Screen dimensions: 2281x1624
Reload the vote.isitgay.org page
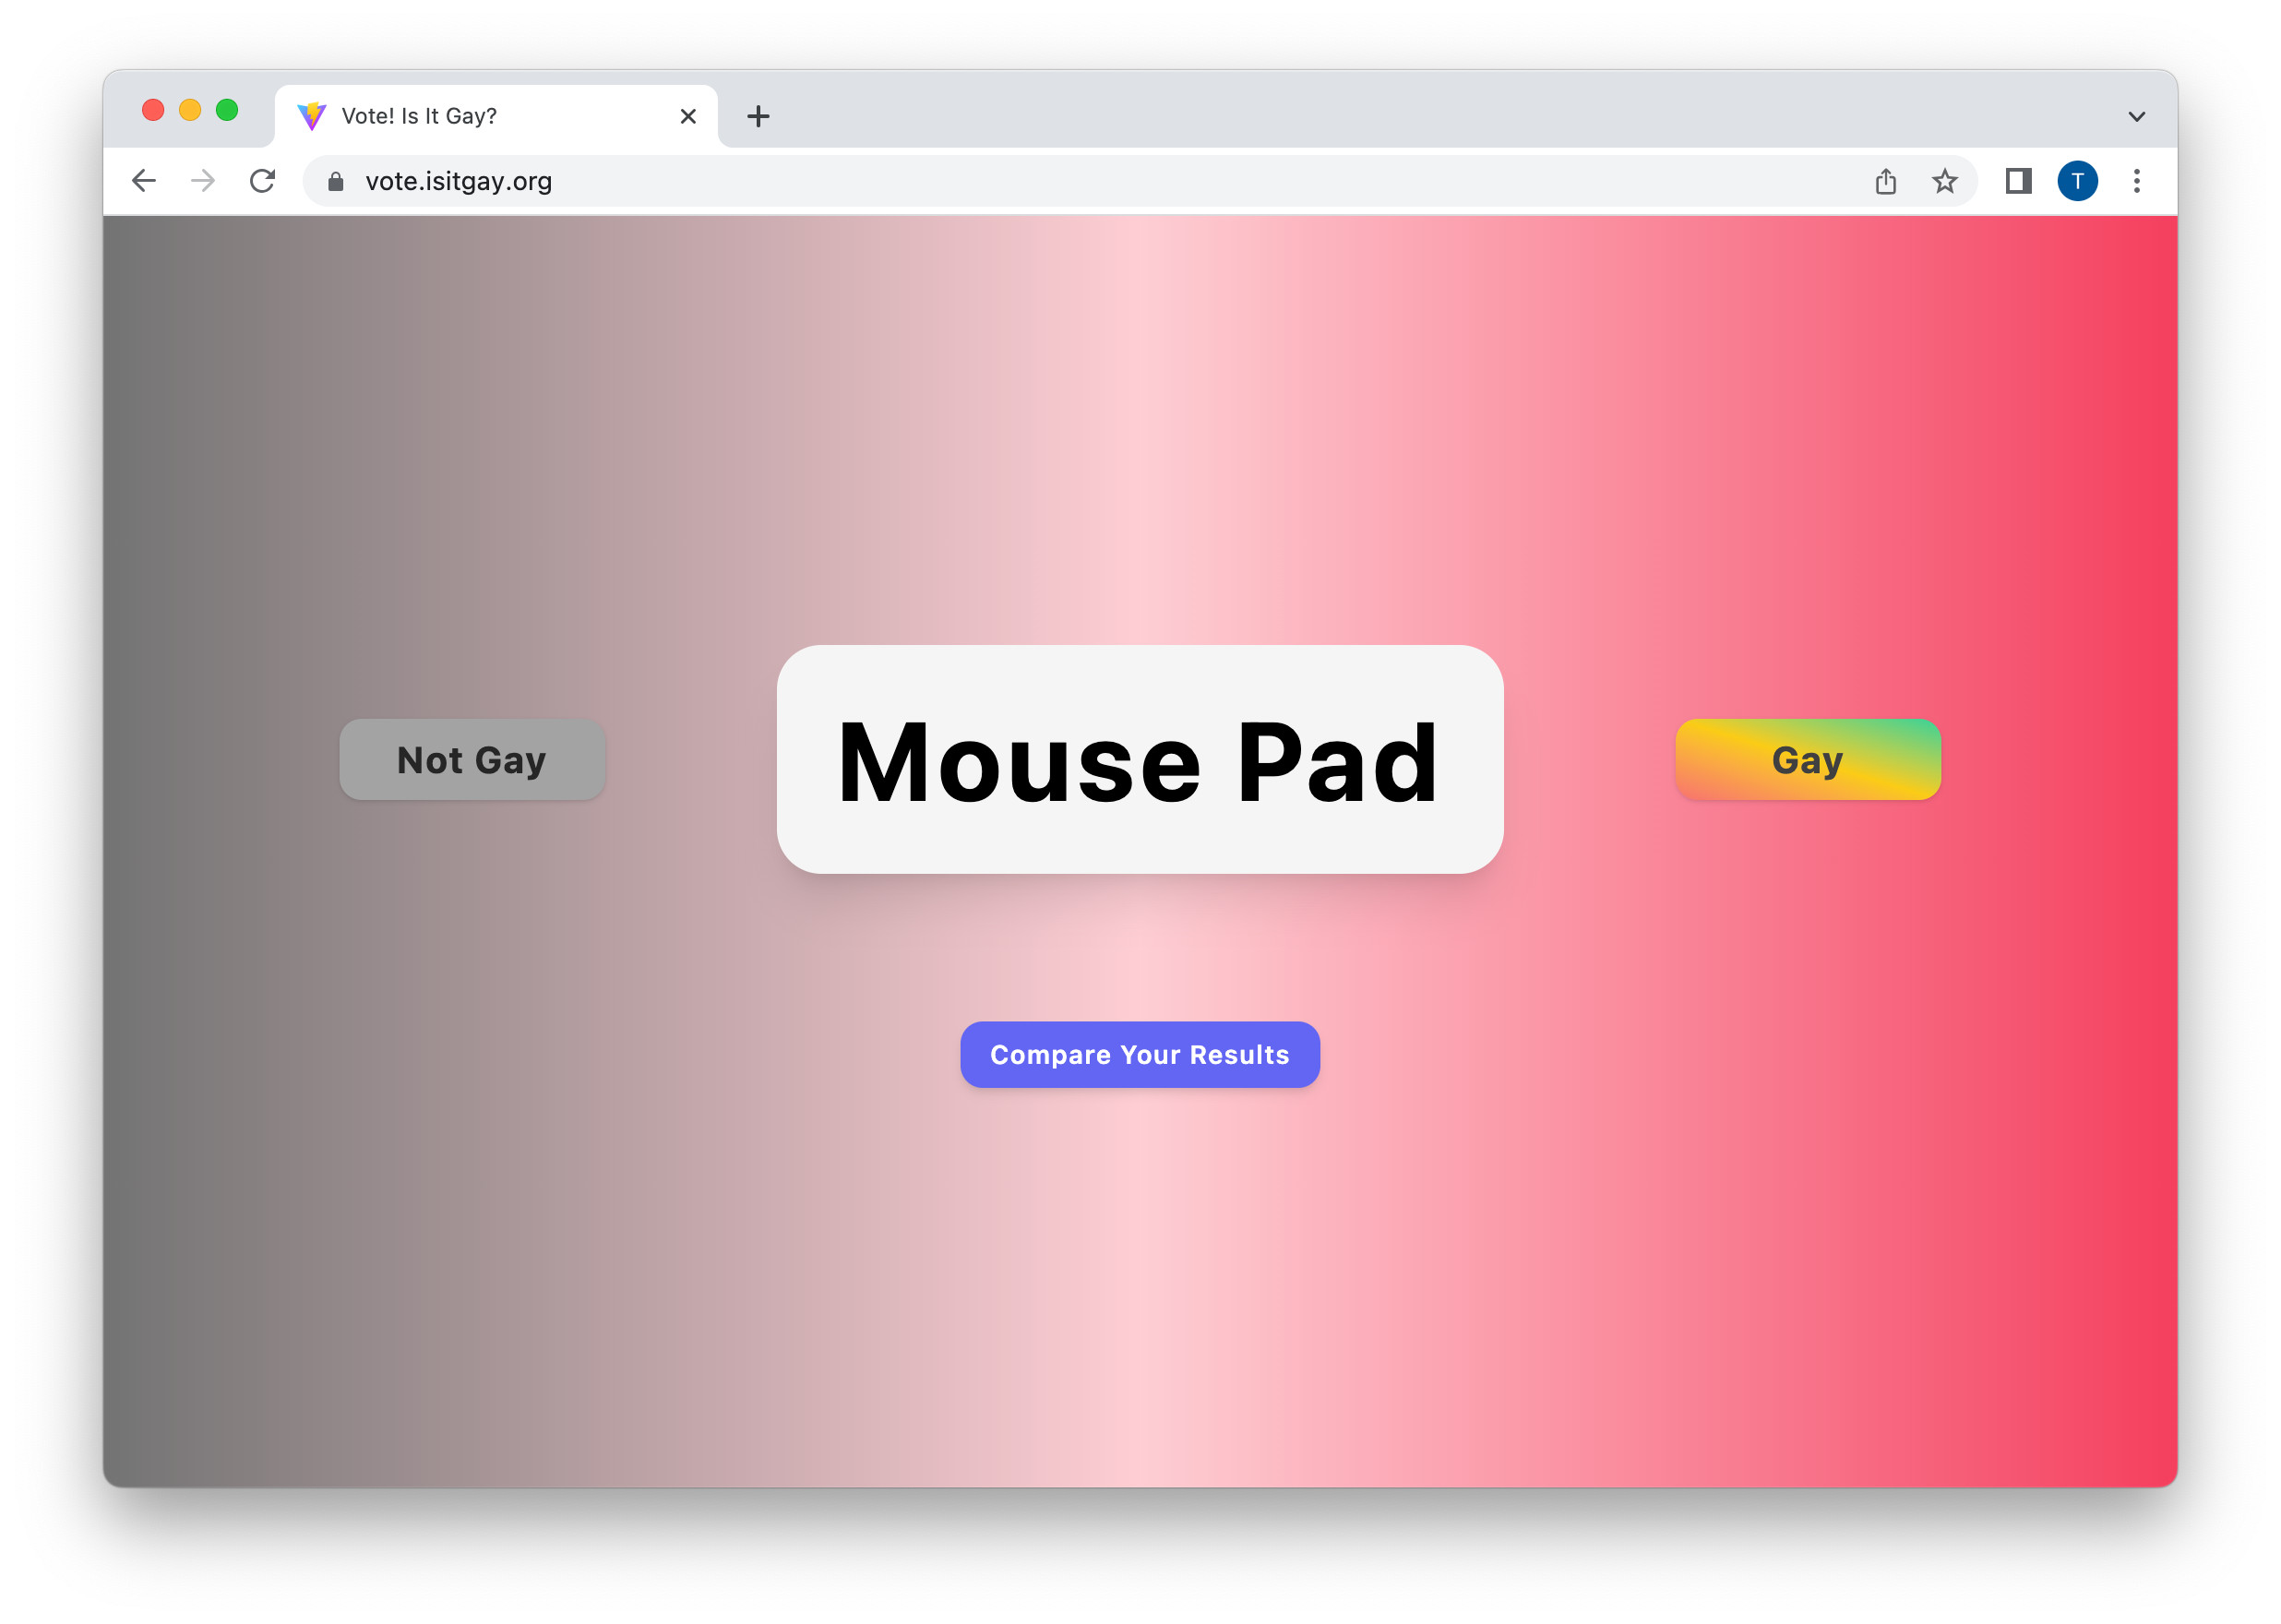pyautogui.click(x=262, y=181)
